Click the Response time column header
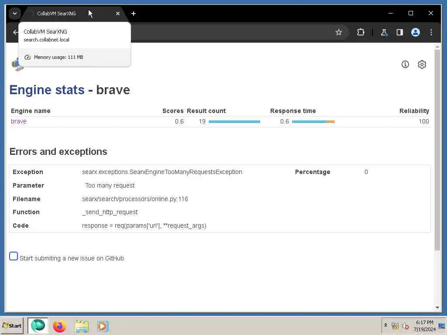Viewport: 447px width, 335px height. (x=293, y=111)
